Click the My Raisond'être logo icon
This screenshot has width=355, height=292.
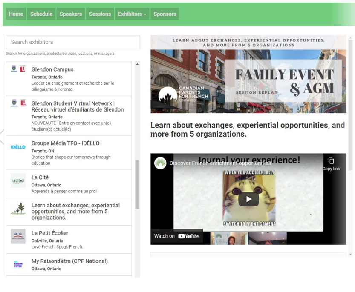click(18, 264)
